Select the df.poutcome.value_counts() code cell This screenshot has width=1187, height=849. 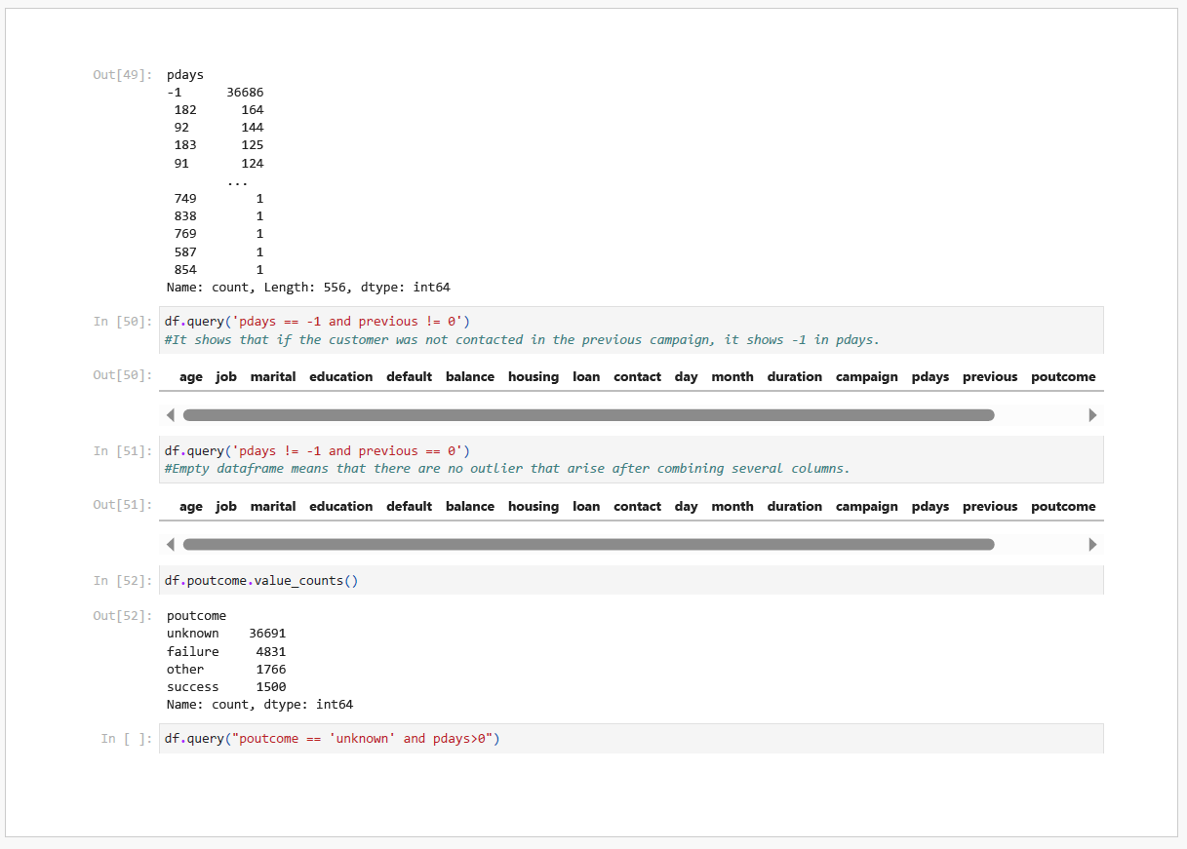coord(261,581)
